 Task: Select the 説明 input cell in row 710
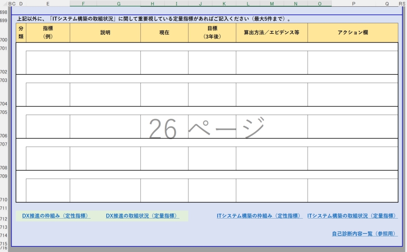(x=105, y=191)
